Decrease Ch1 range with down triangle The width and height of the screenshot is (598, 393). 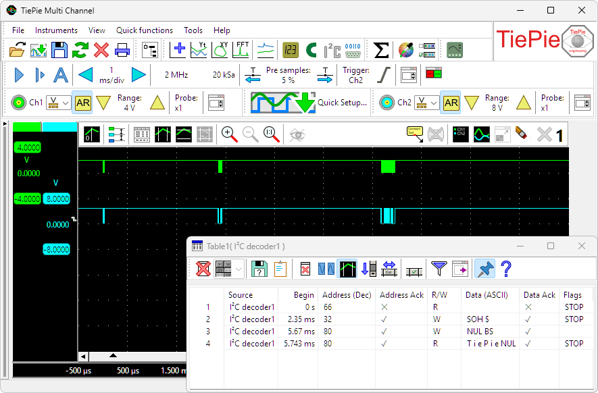(x=103, y=103)
